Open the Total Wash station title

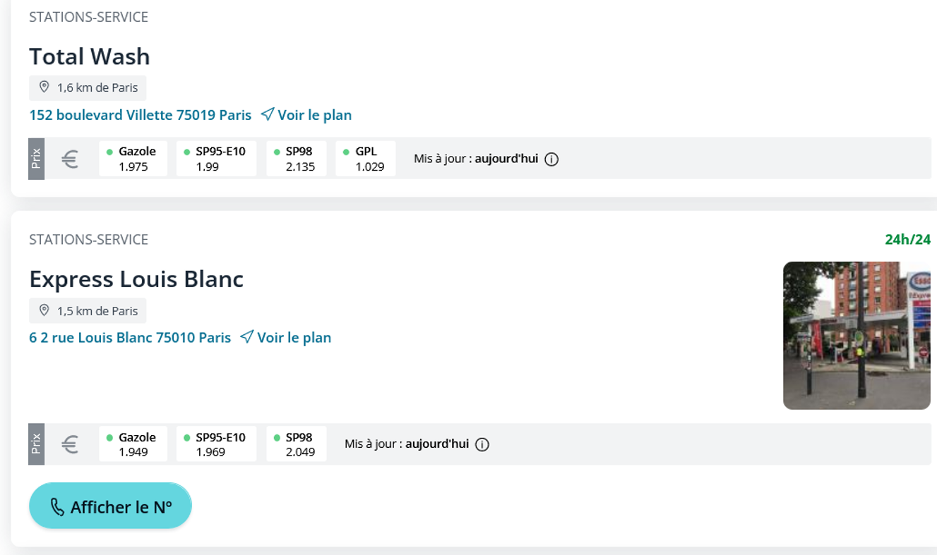point(90,56)
